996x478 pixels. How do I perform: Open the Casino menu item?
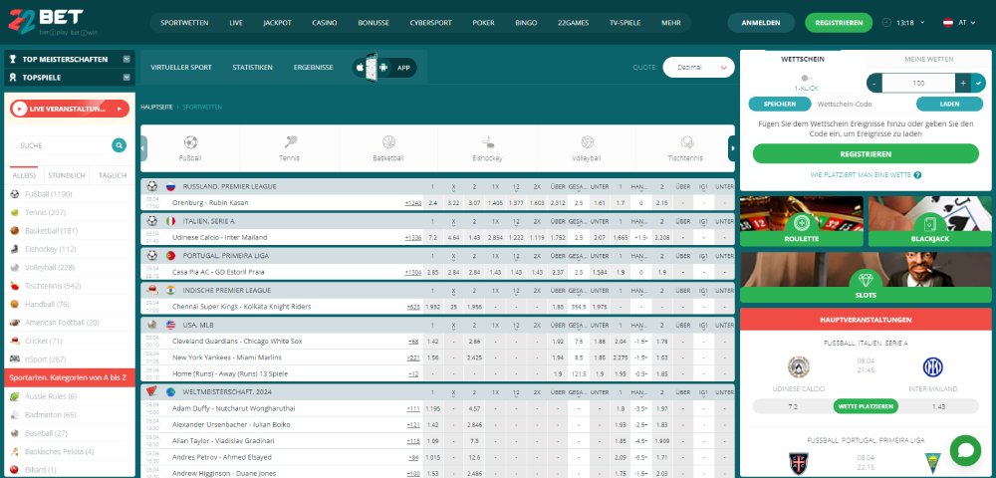[x=324, y=21]
